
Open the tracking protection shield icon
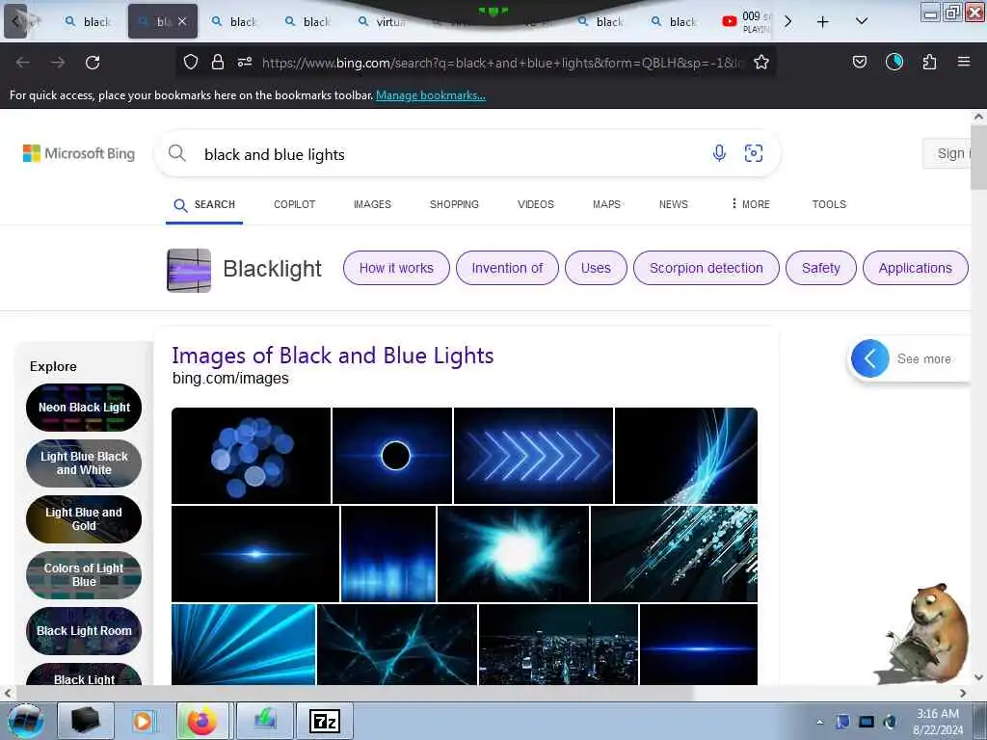191,62
